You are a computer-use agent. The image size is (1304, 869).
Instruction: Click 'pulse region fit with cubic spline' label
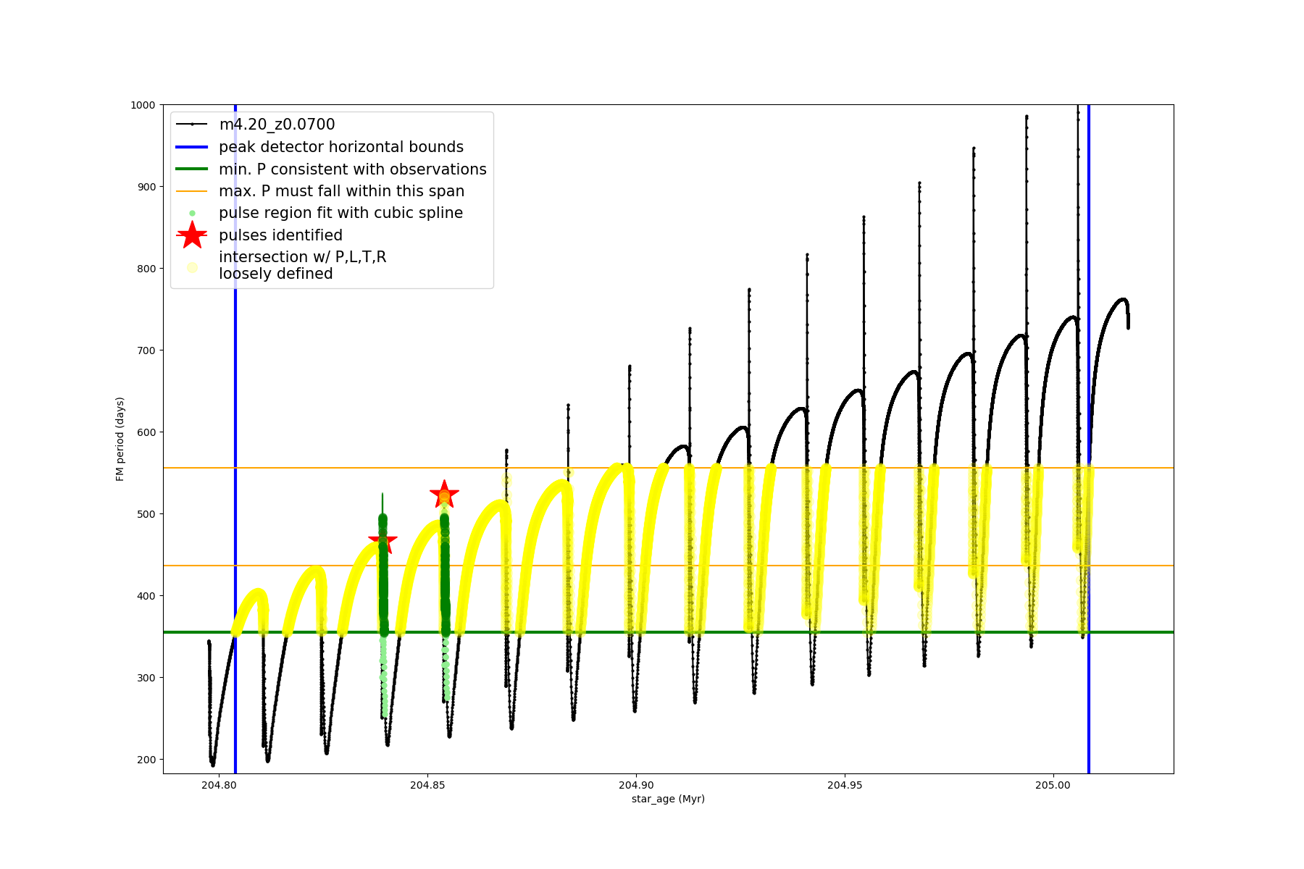pos(340,213)
